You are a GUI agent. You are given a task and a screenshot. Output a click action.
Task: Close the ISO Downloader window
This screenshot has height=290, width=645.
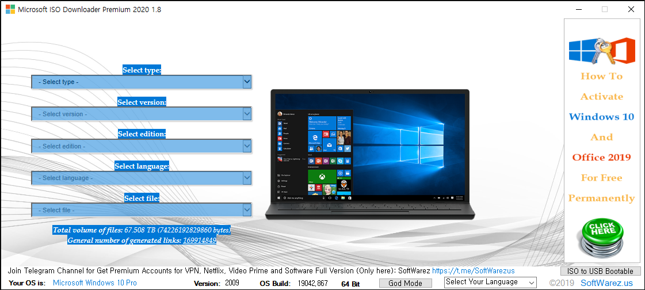pyautogui.click(x=631, y=9)
